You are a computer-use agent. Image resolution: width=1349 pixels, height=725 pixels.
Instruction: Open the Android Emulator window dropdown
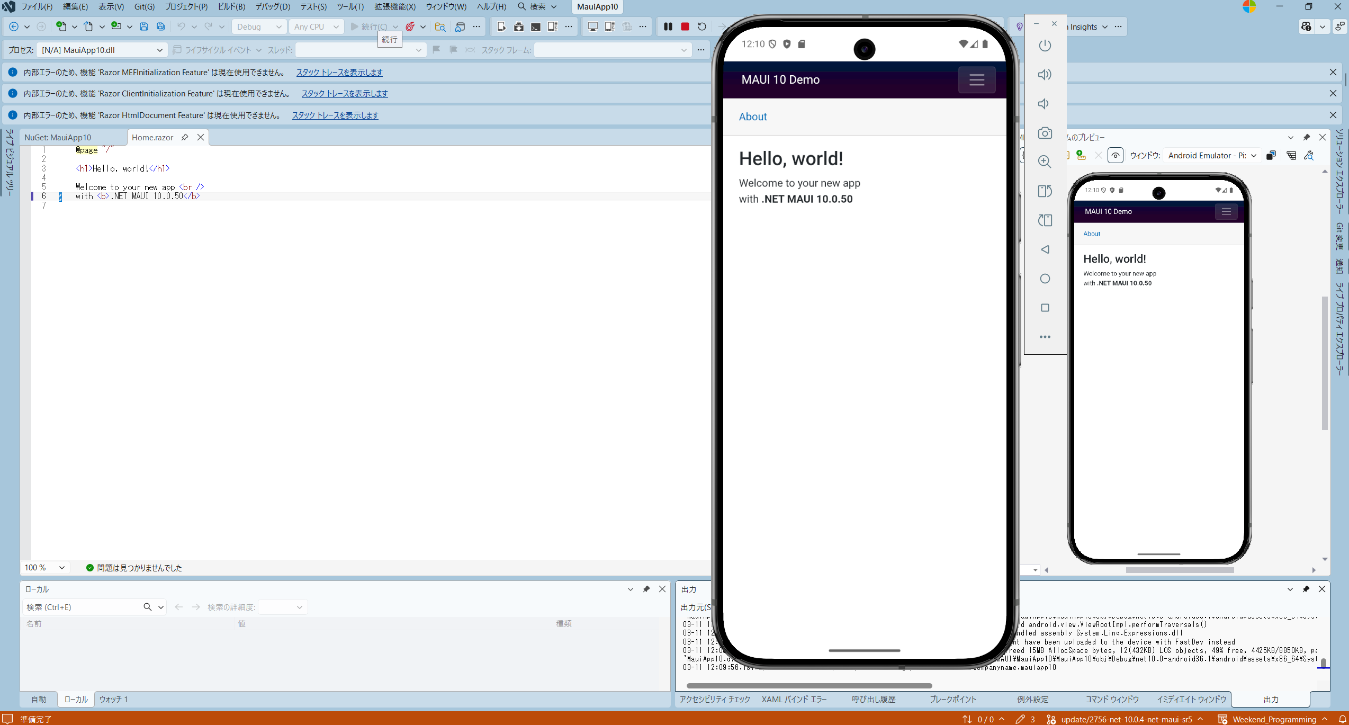click(1211, 156)
